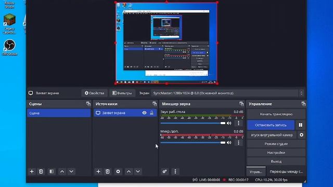Open source properties gear in the Источники panel

click(118, 171)
